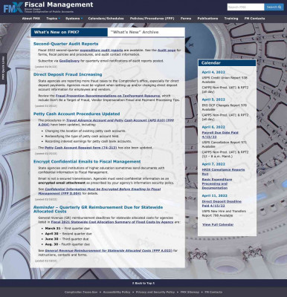The width and height of the screenshot is (287, 297).
Task: Open the FMX Quick Links side tab
Action: 4,68
